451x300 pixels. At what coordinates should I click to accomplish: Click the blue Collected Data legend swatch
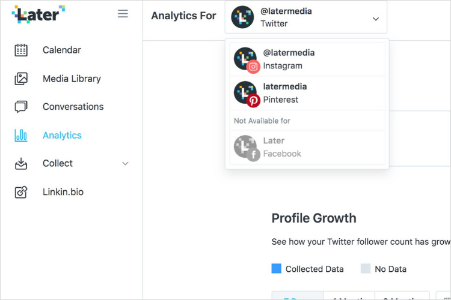277,268
